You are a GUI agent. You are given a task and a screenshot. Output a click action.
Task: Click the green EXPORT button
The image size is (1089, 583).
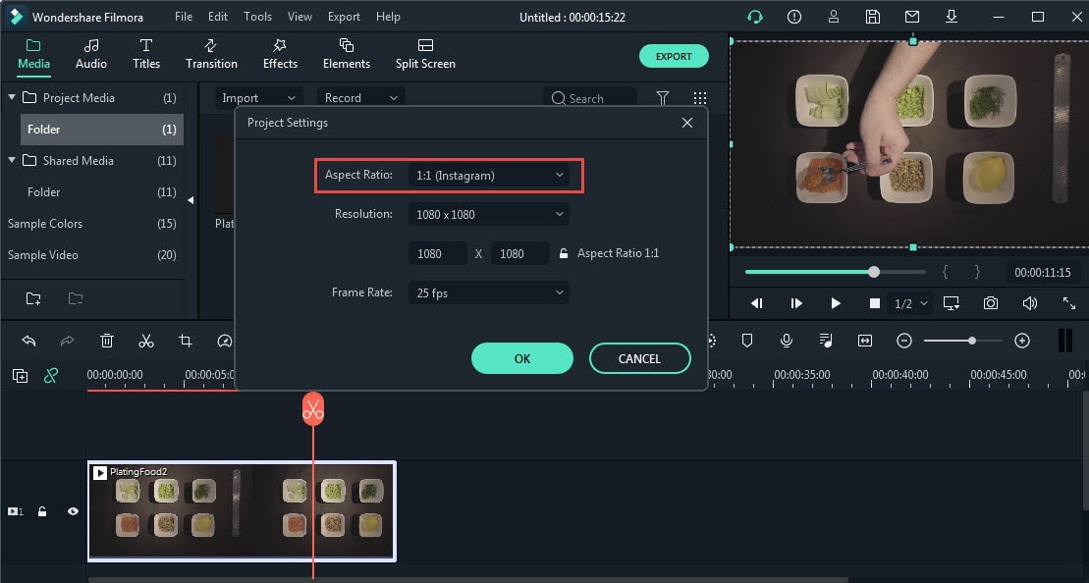(x=674, y=56)
